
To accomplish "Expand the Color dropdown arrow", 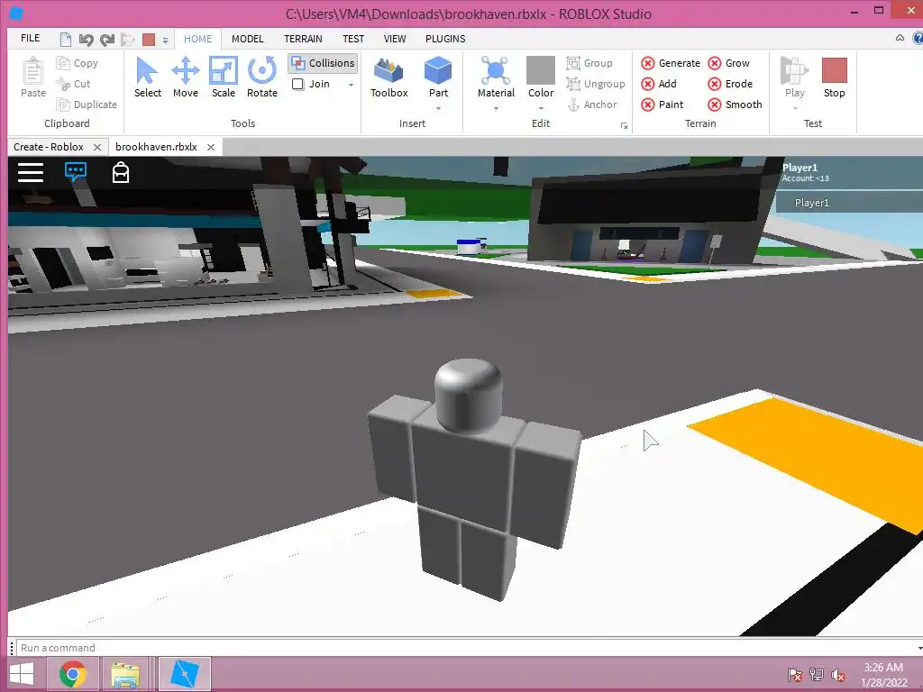I will tap(541, 108).
